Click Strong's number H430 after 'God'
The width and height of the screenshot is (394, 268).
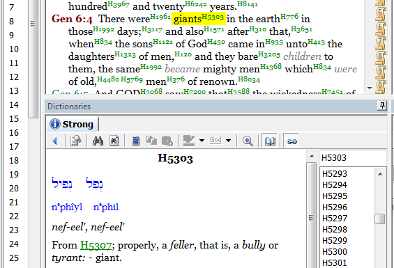point(216,42)
